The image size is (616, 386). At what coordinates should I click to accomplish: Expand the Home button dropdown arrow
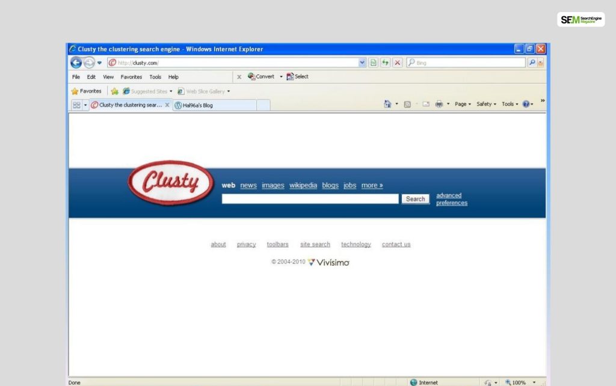click(x=396, y=104)
